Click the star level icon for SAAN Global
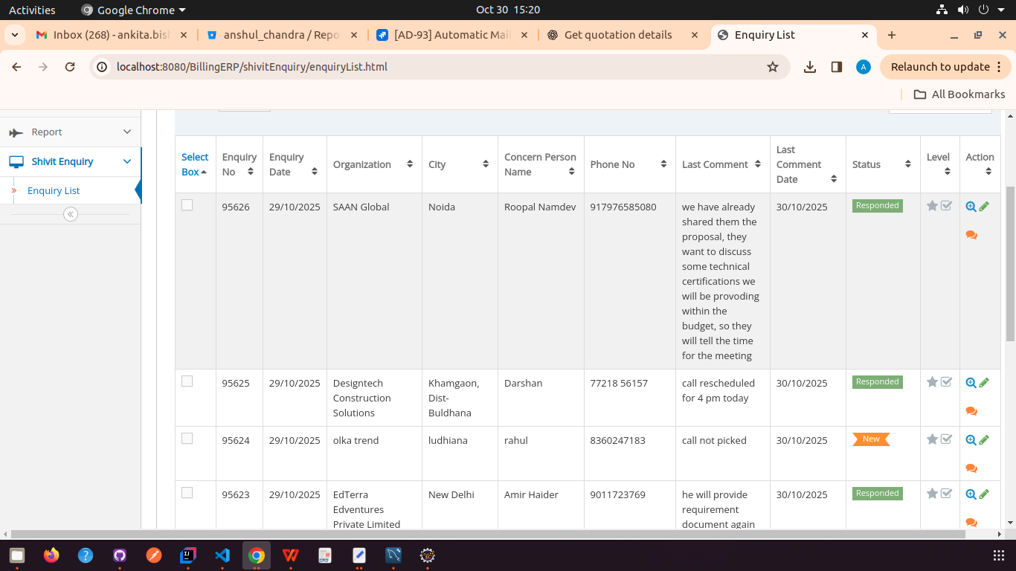Viewport: 1016px width, 571px height. point(932,206)
